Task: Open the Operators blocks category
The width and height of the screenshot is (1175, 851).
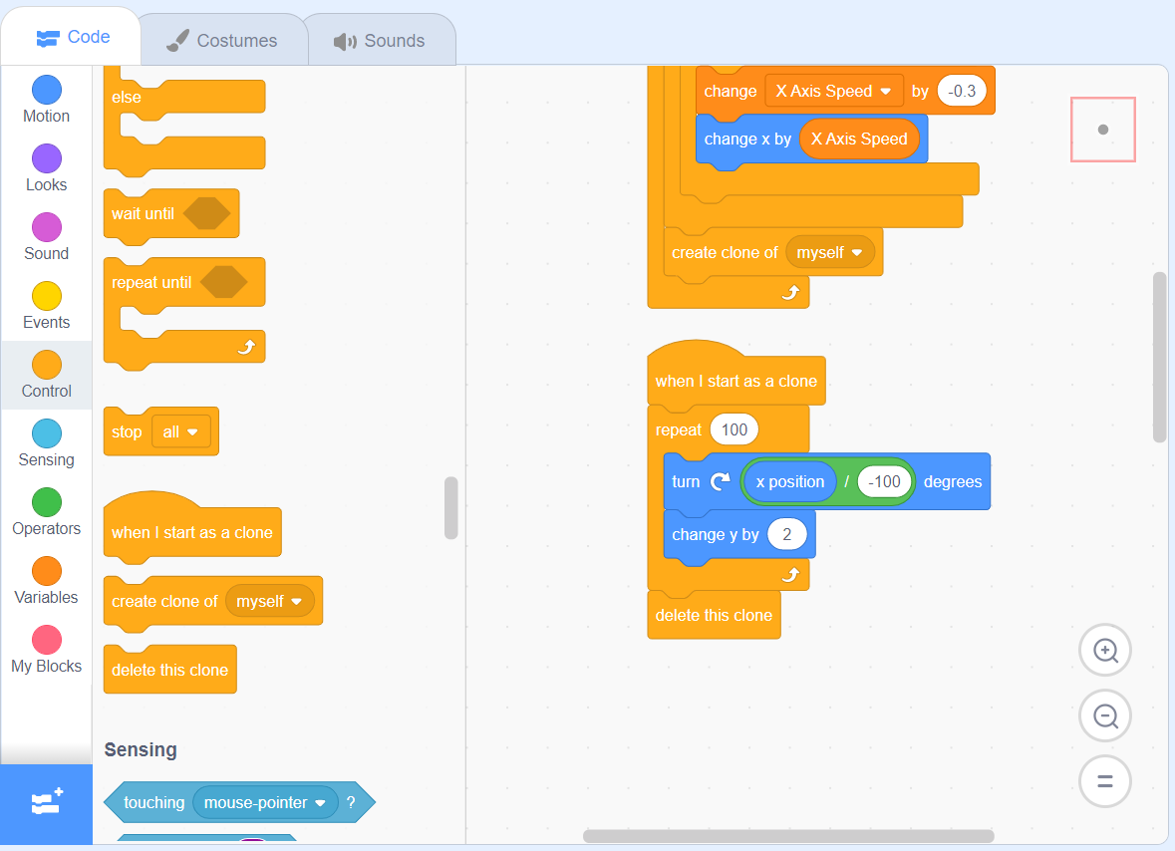Action: [46, 512]
